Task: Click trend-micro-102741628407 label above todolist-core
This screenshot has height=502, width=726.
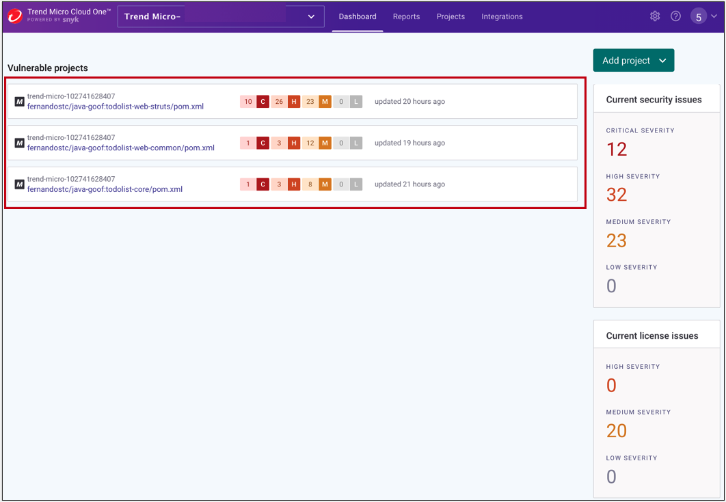Action: pyautogui.click(x=71, y=178)
